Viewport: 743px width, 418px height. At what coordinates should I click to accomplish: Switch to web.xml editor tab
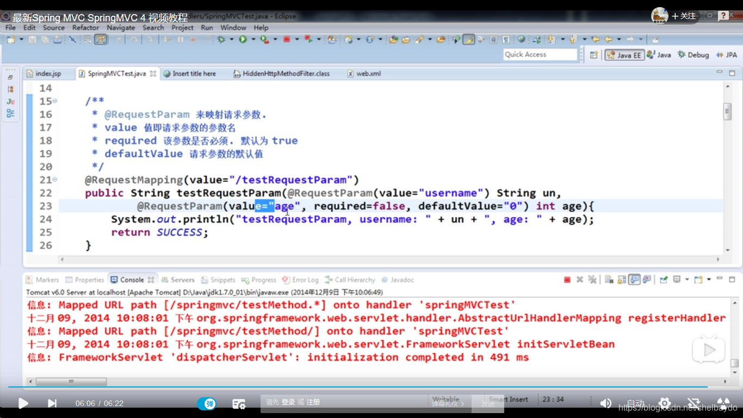pos(364,73)
